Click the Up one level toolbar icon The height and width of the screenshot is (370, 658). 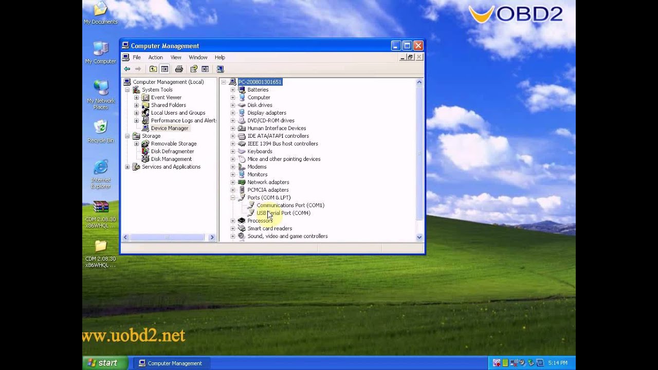click(153, 69)
